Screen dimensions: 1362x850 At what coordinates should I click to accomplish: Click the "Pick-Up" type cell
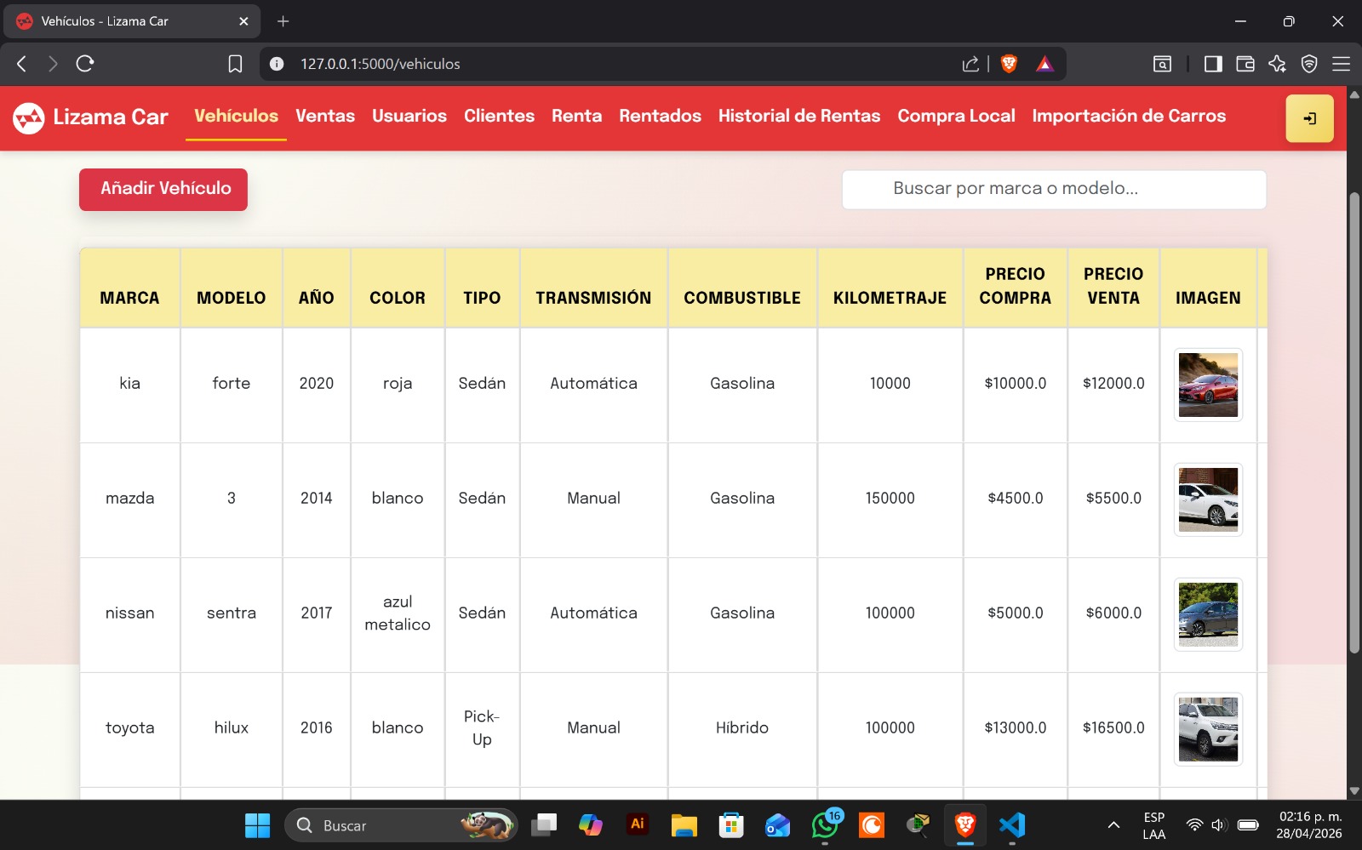482,728
